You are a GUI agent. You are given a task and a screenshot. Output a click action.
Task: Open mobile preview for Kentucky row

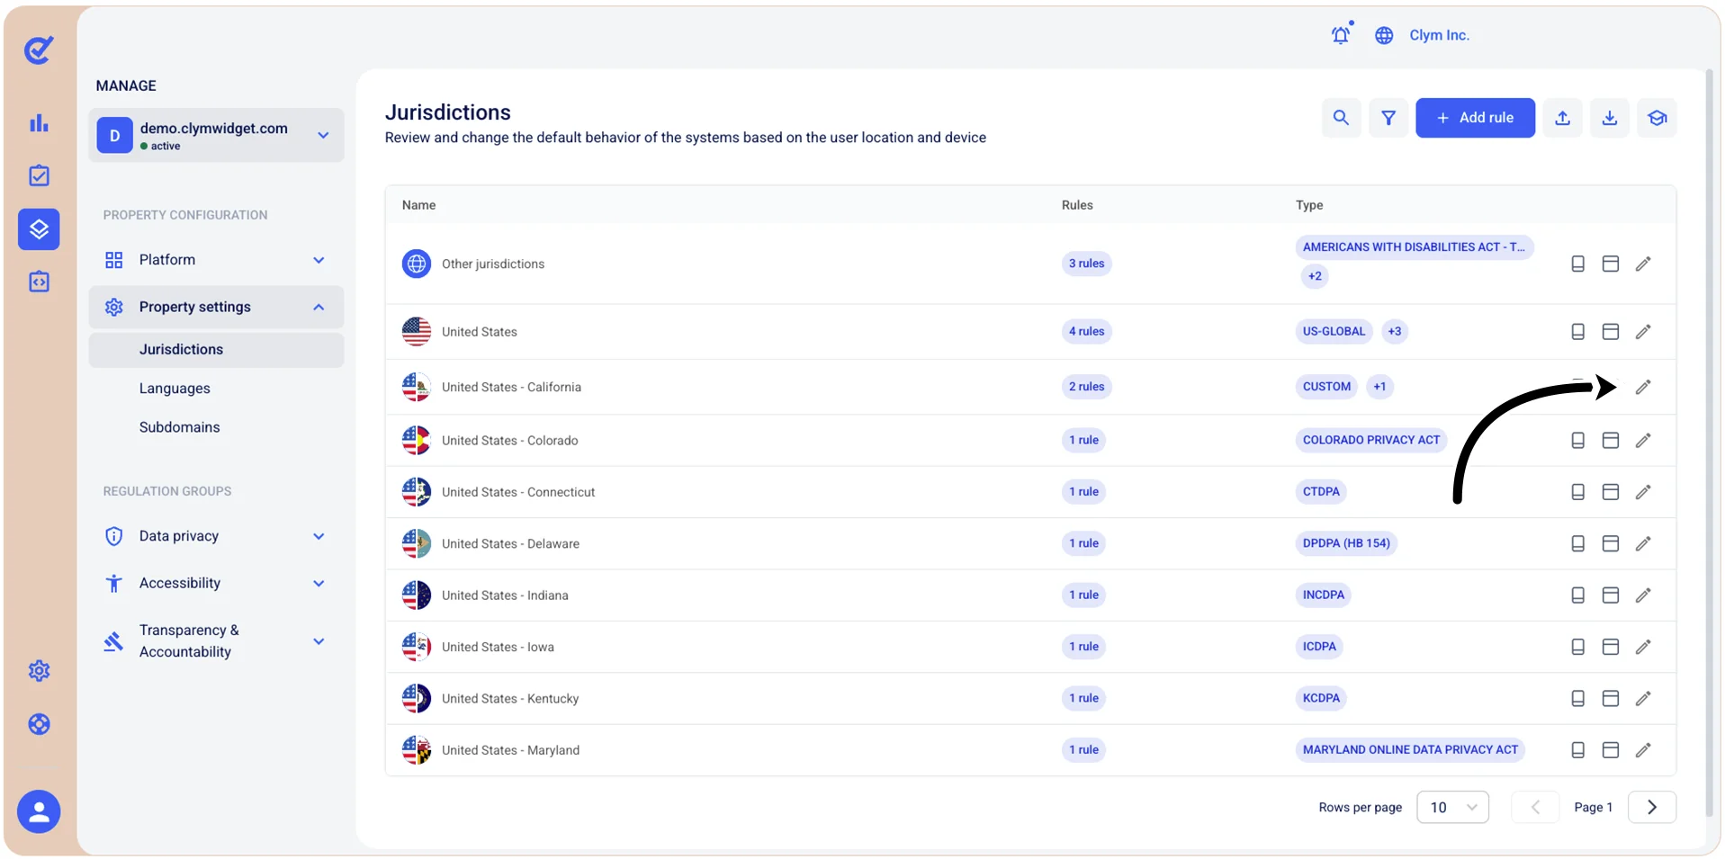pos(1577,699)
